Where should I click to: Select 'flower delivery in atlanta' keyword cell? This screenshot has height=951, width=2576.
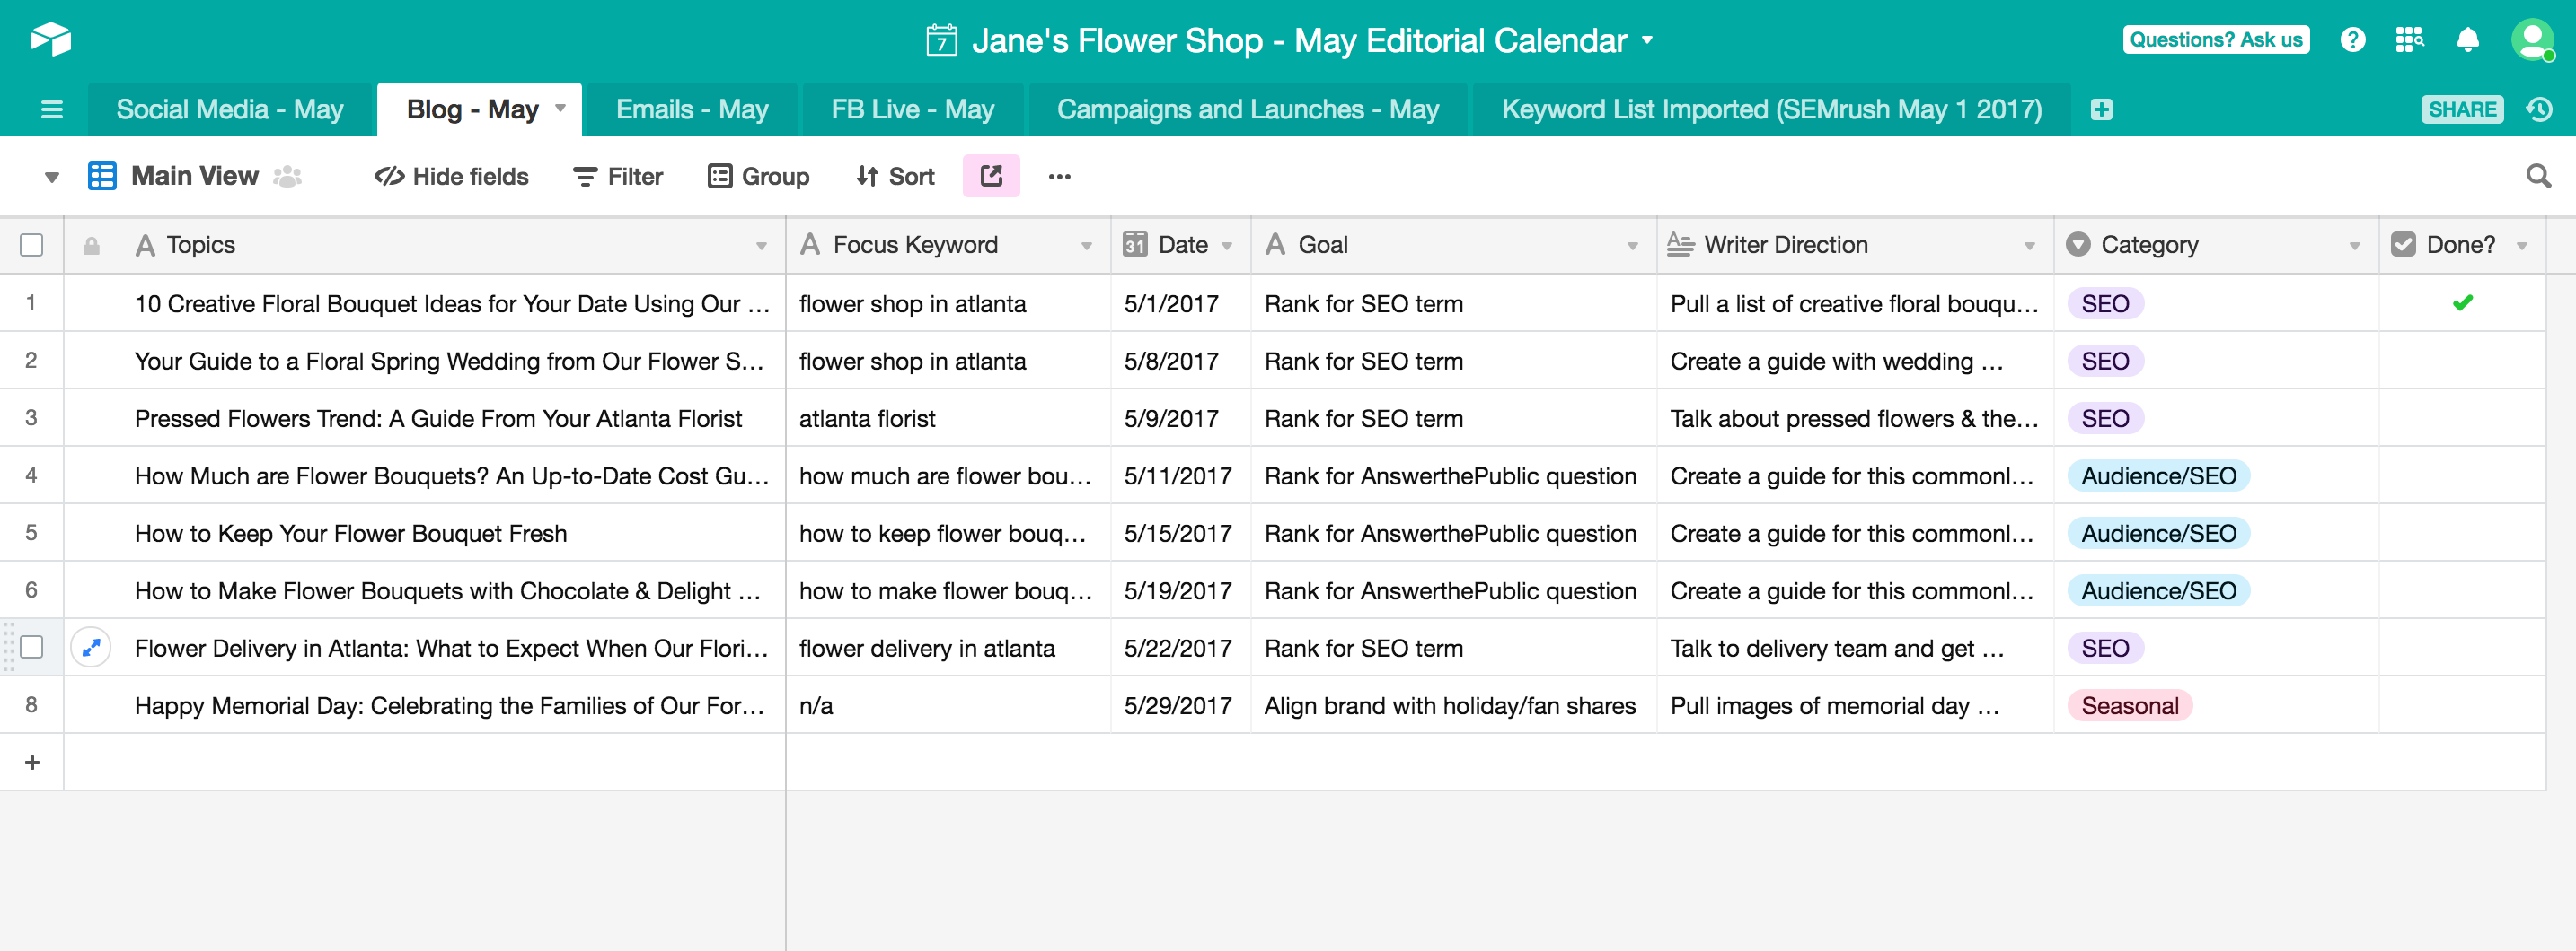pos(948,648)
